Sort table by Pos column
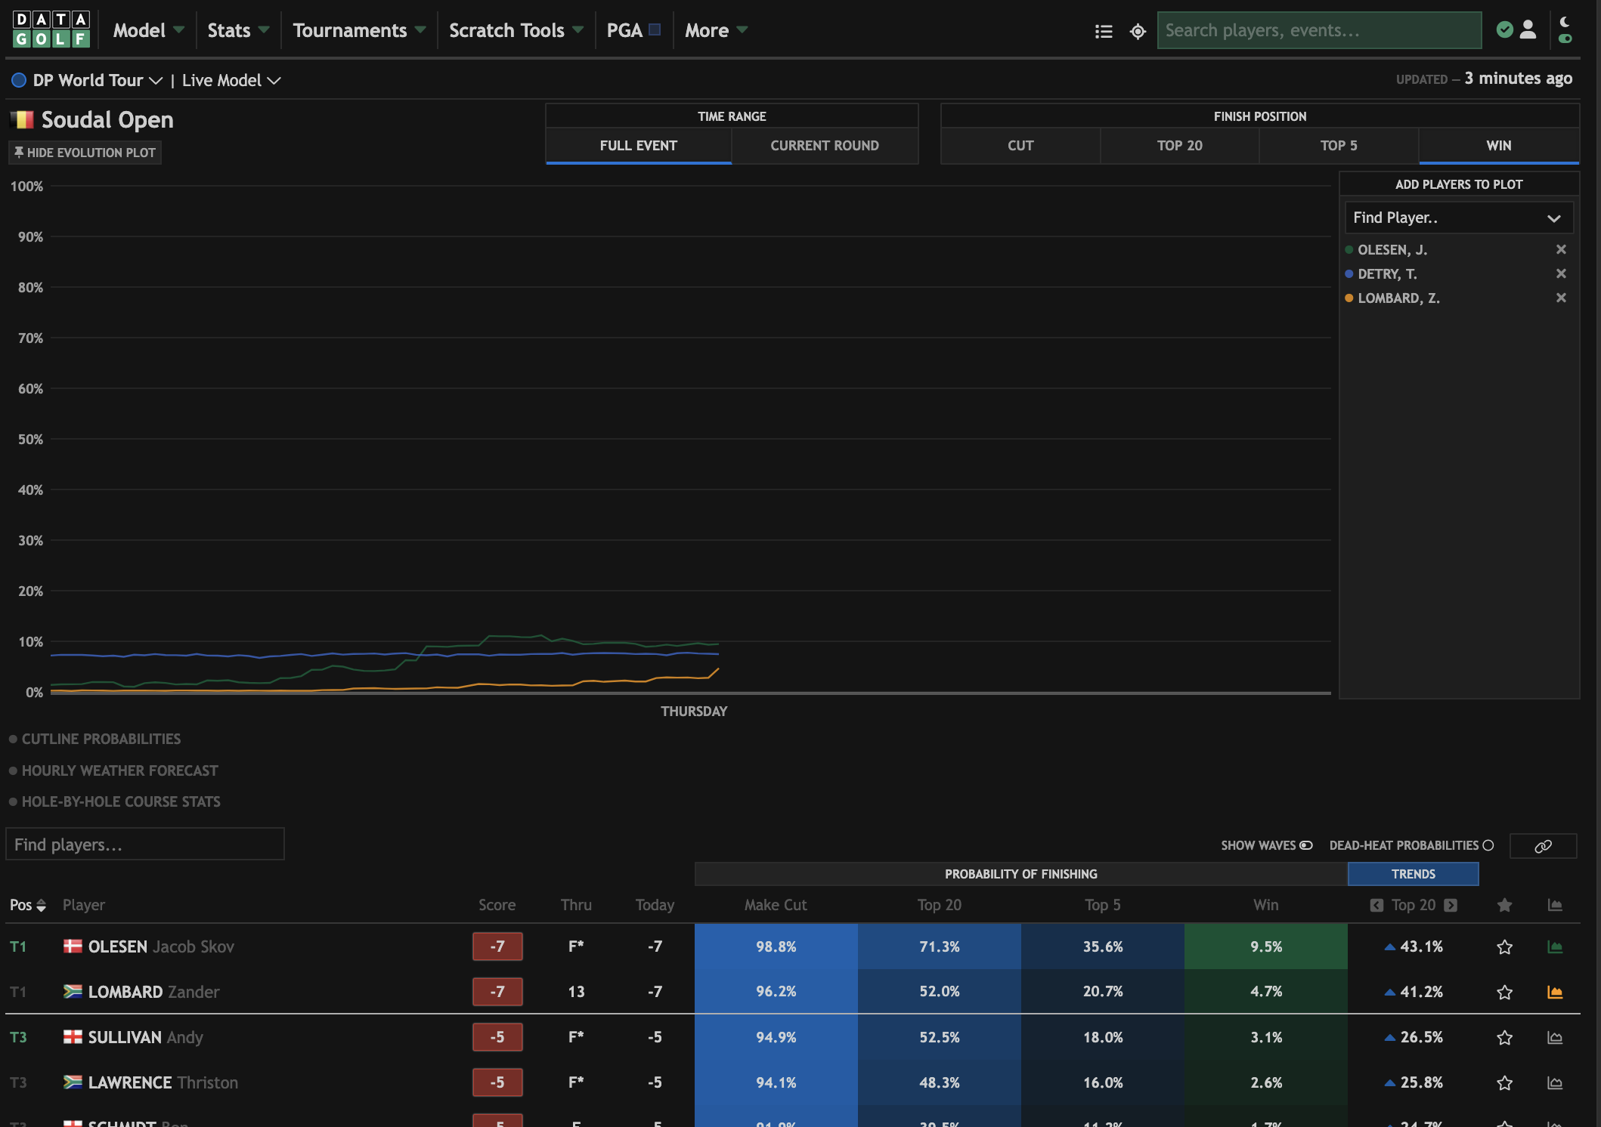The width and height of the screenshot is (1601, 1127). click(x=28, y=905)
